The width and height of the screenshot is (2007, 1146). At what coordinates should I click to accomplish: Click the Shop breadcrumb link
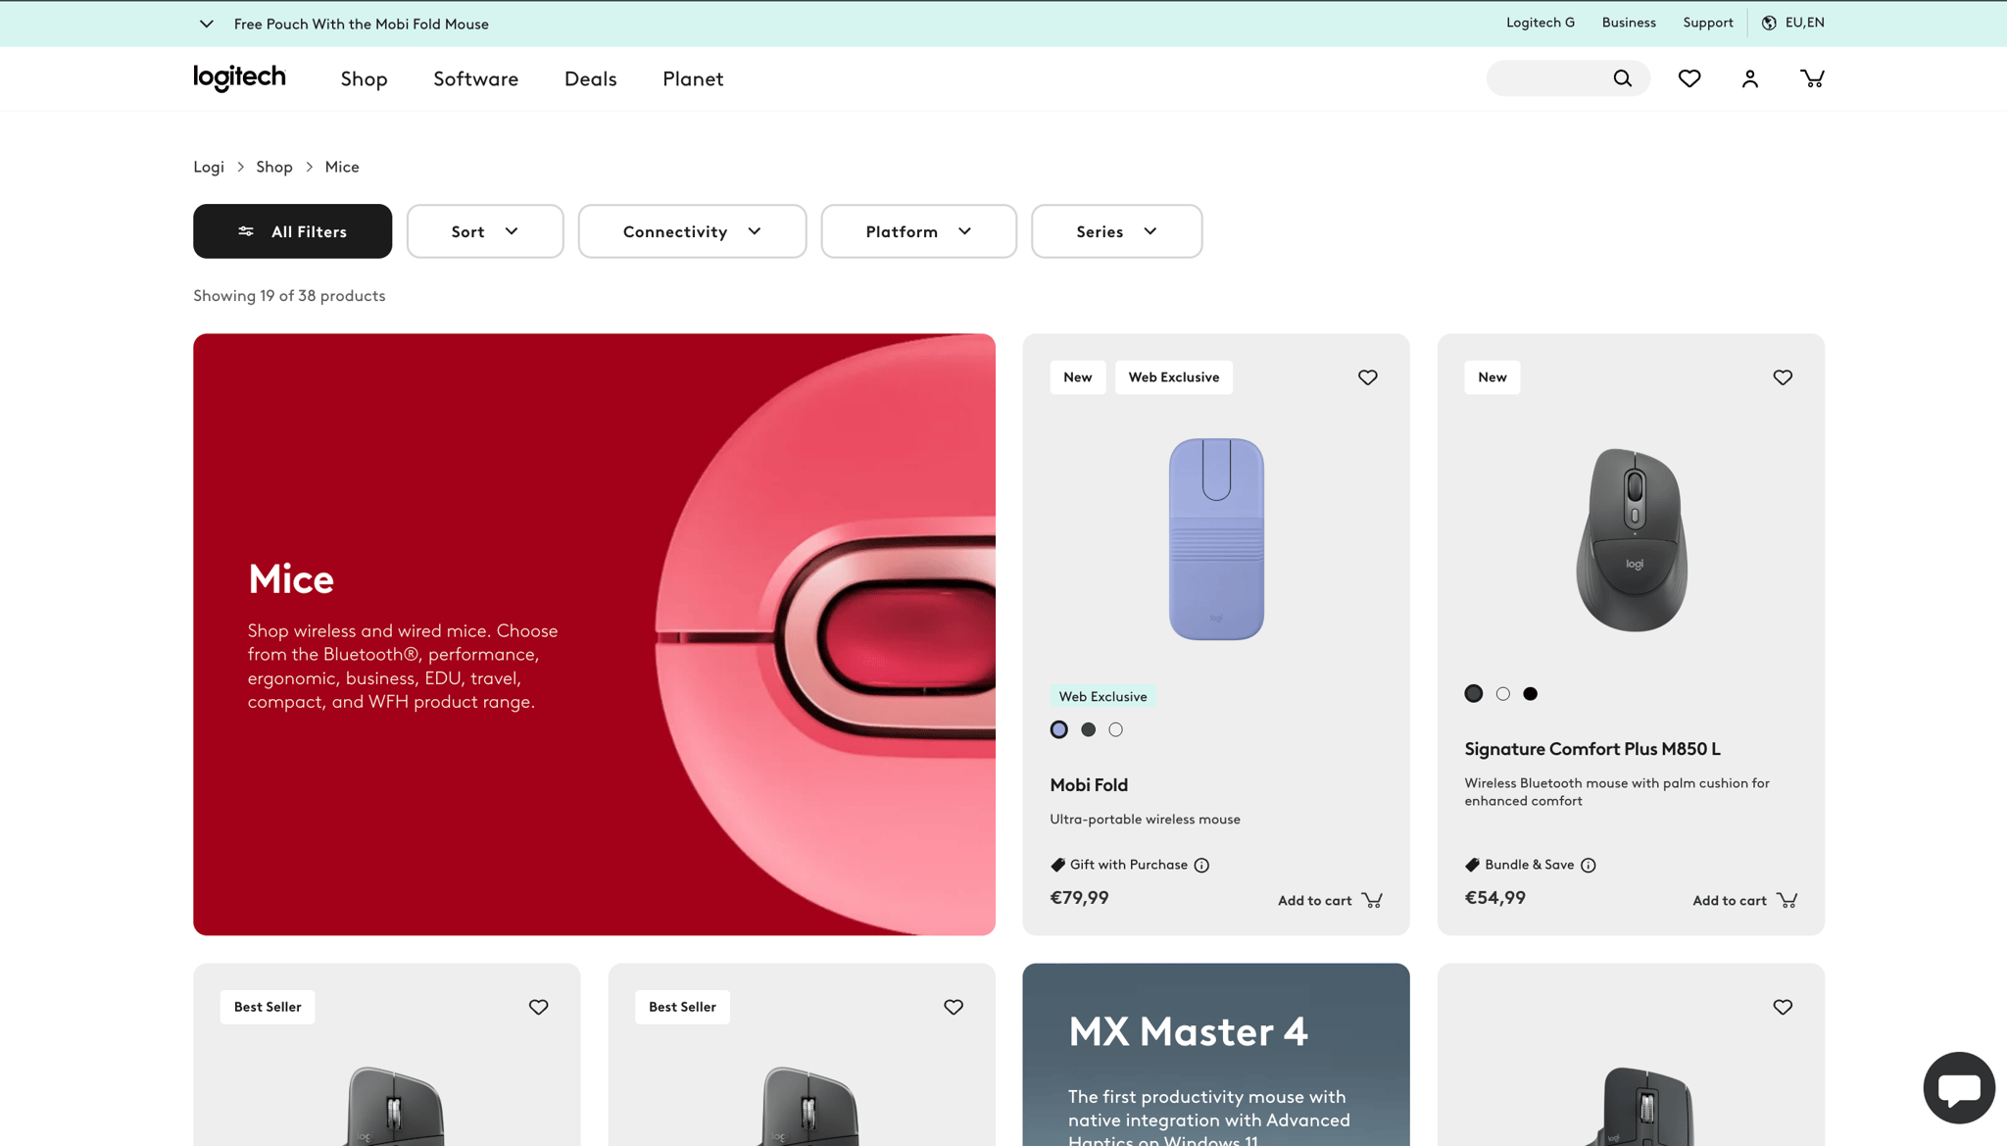[x=274, y=167]
